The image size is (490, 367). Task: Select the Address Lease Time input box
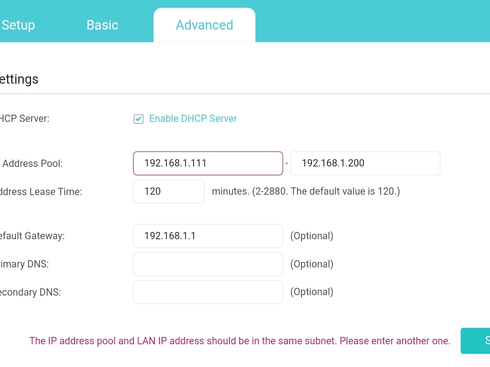coord(169,191)
